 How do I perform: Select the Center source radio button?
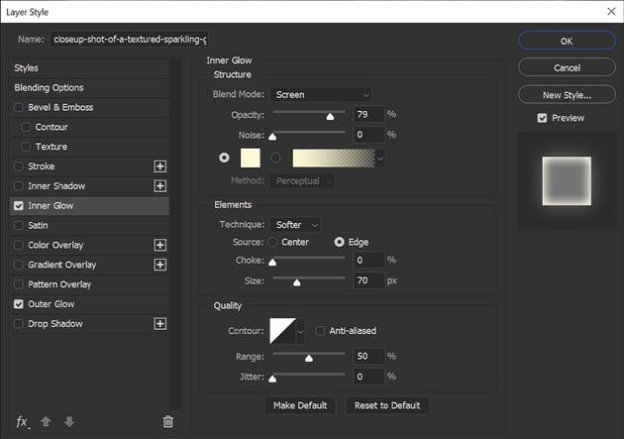click(272, 242)
